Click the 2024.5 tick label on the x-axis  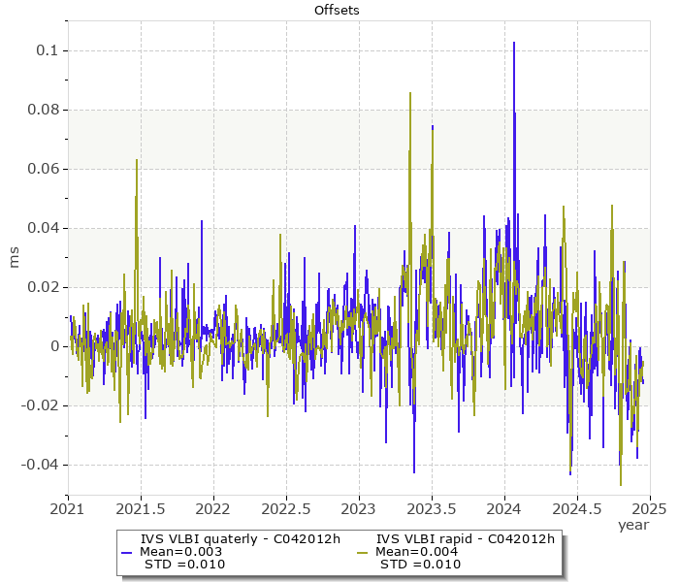point(577,508)
